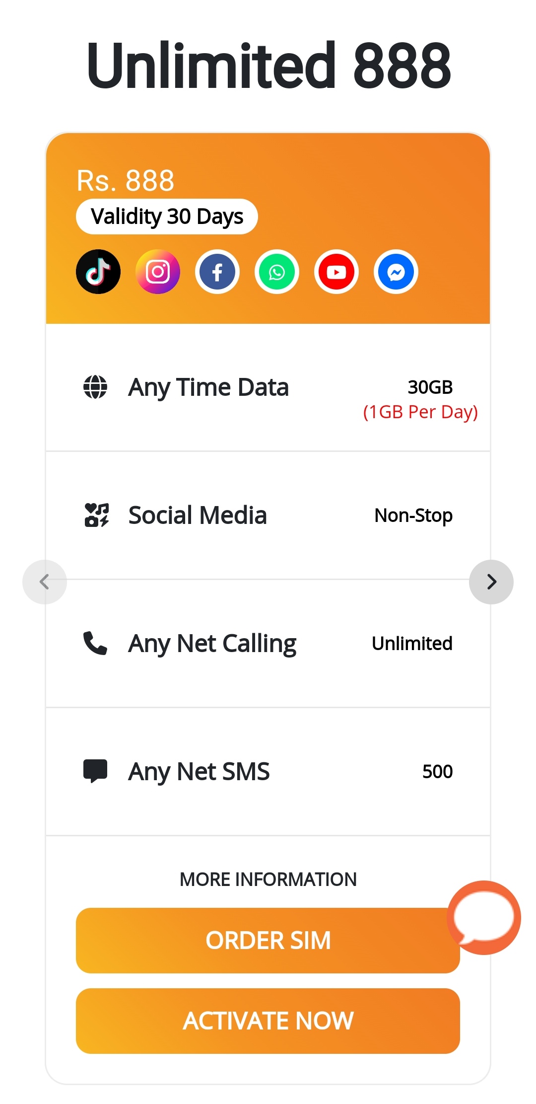Tap the Instagram icon
The height and width of the screenshot is (1104, 536).
pyautogui.click(x=158, y=272)
